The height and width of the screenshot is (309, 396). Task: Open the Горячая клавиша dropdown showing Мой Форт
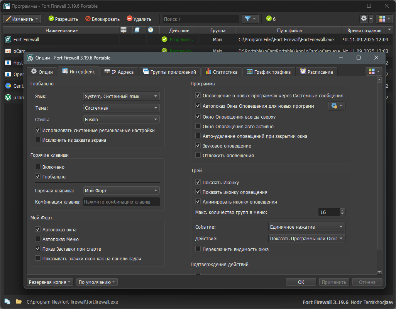[x=122, y=190]
